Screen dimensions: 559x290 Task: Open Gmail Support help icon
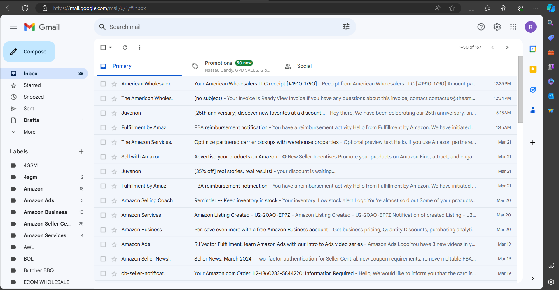[481, 27]
